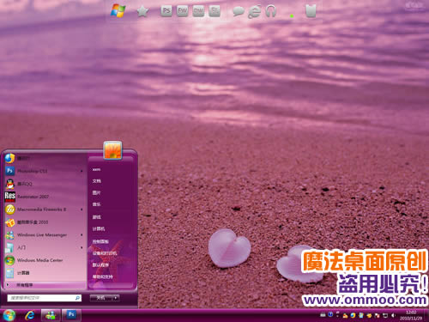Click the volume speaker tray icon
The height and width of the screenshot is (322, 429).
394,315
